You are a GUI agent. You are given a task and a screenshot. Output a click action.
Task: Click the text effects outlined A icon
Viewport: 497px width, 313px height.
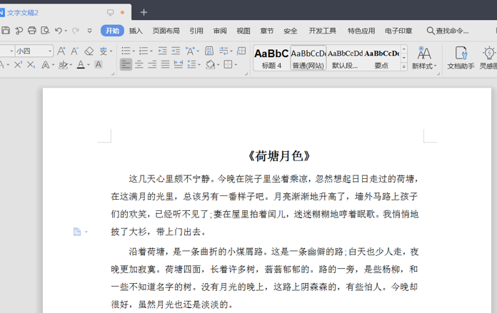(46, 65)
